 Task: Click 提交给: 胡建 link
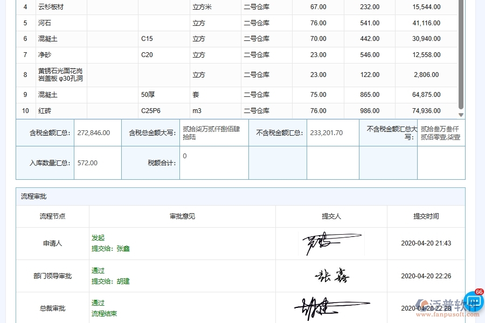[109, 281]
